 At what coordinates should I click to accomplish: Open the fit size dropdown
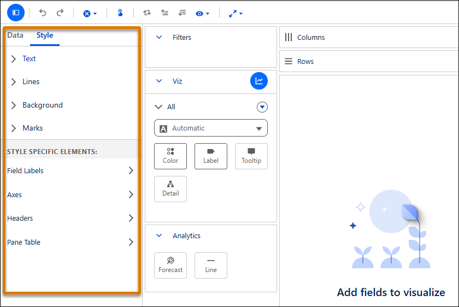(x=236, y=14)
